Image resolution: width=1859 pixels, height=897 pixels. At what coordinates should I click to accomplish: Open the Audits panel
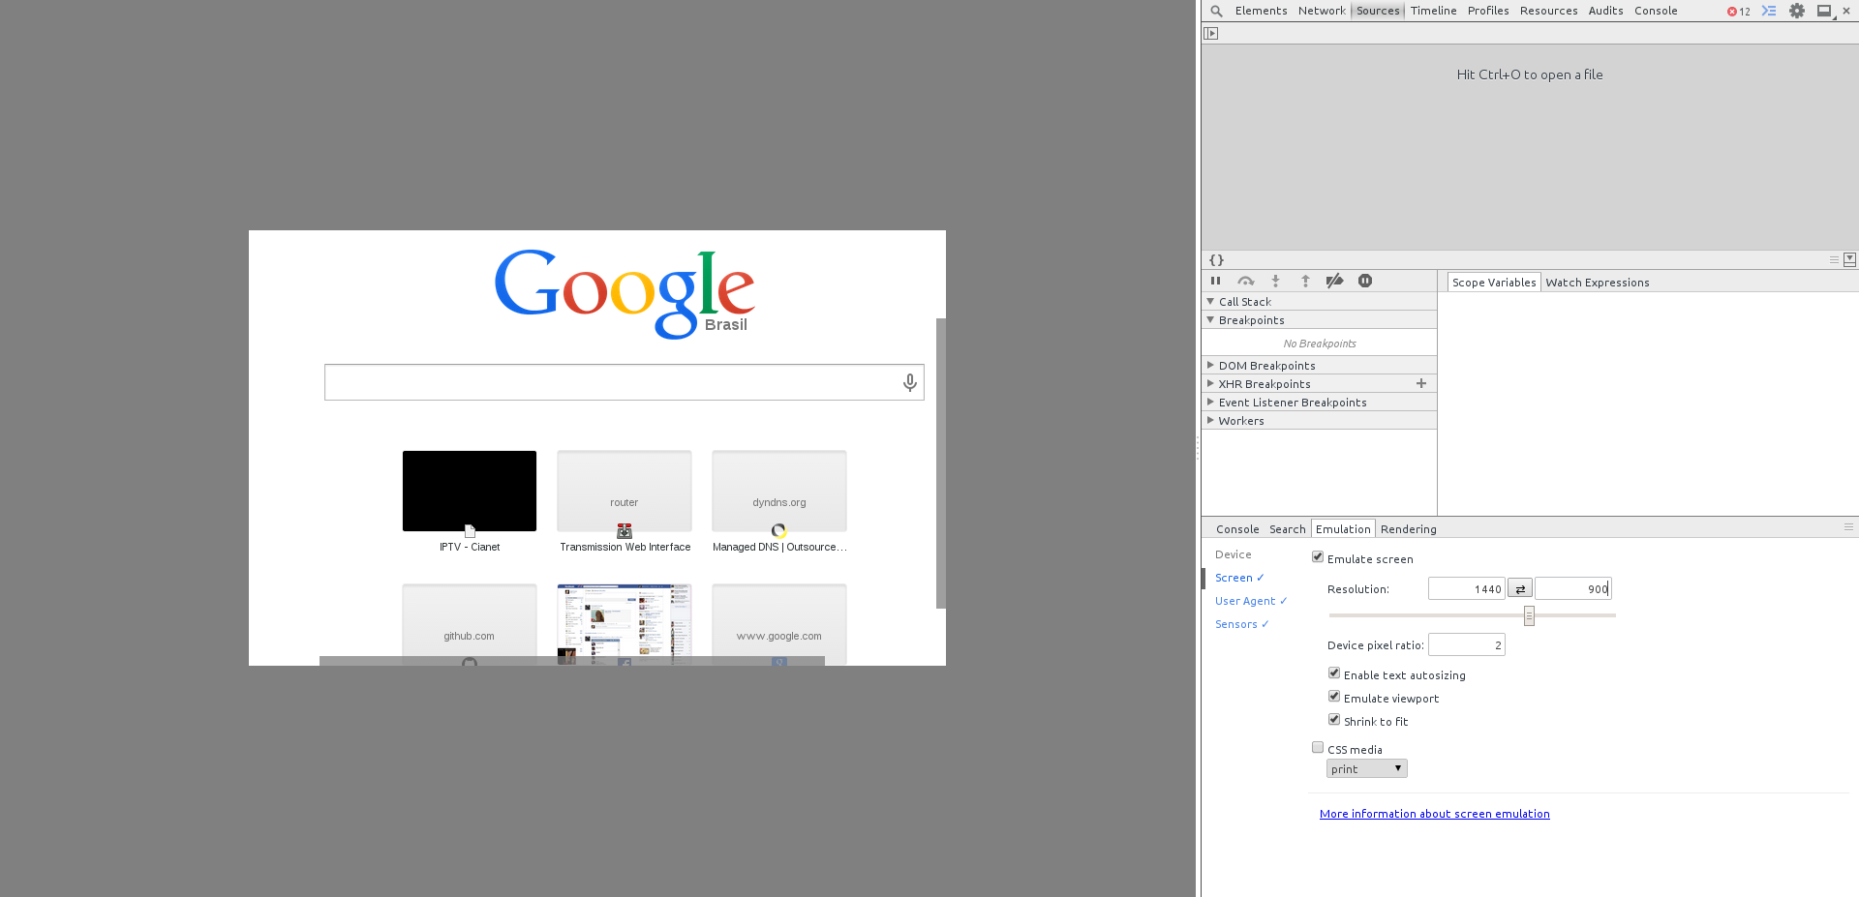[x=1605, y=11]
